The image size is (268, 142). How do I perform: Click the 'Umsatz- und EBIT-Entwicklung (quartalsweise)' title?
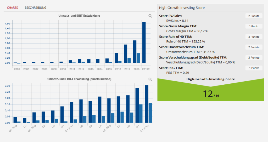[x=79, y=79]
